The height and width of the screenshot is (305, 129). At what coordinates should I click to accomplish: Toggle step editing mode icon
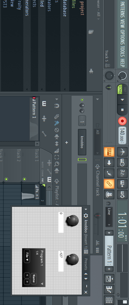tap(109, 173)
